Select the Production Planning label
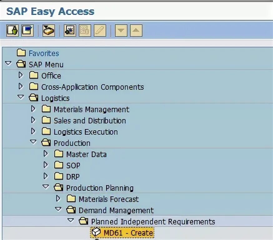273x240 pixels. 100,188
